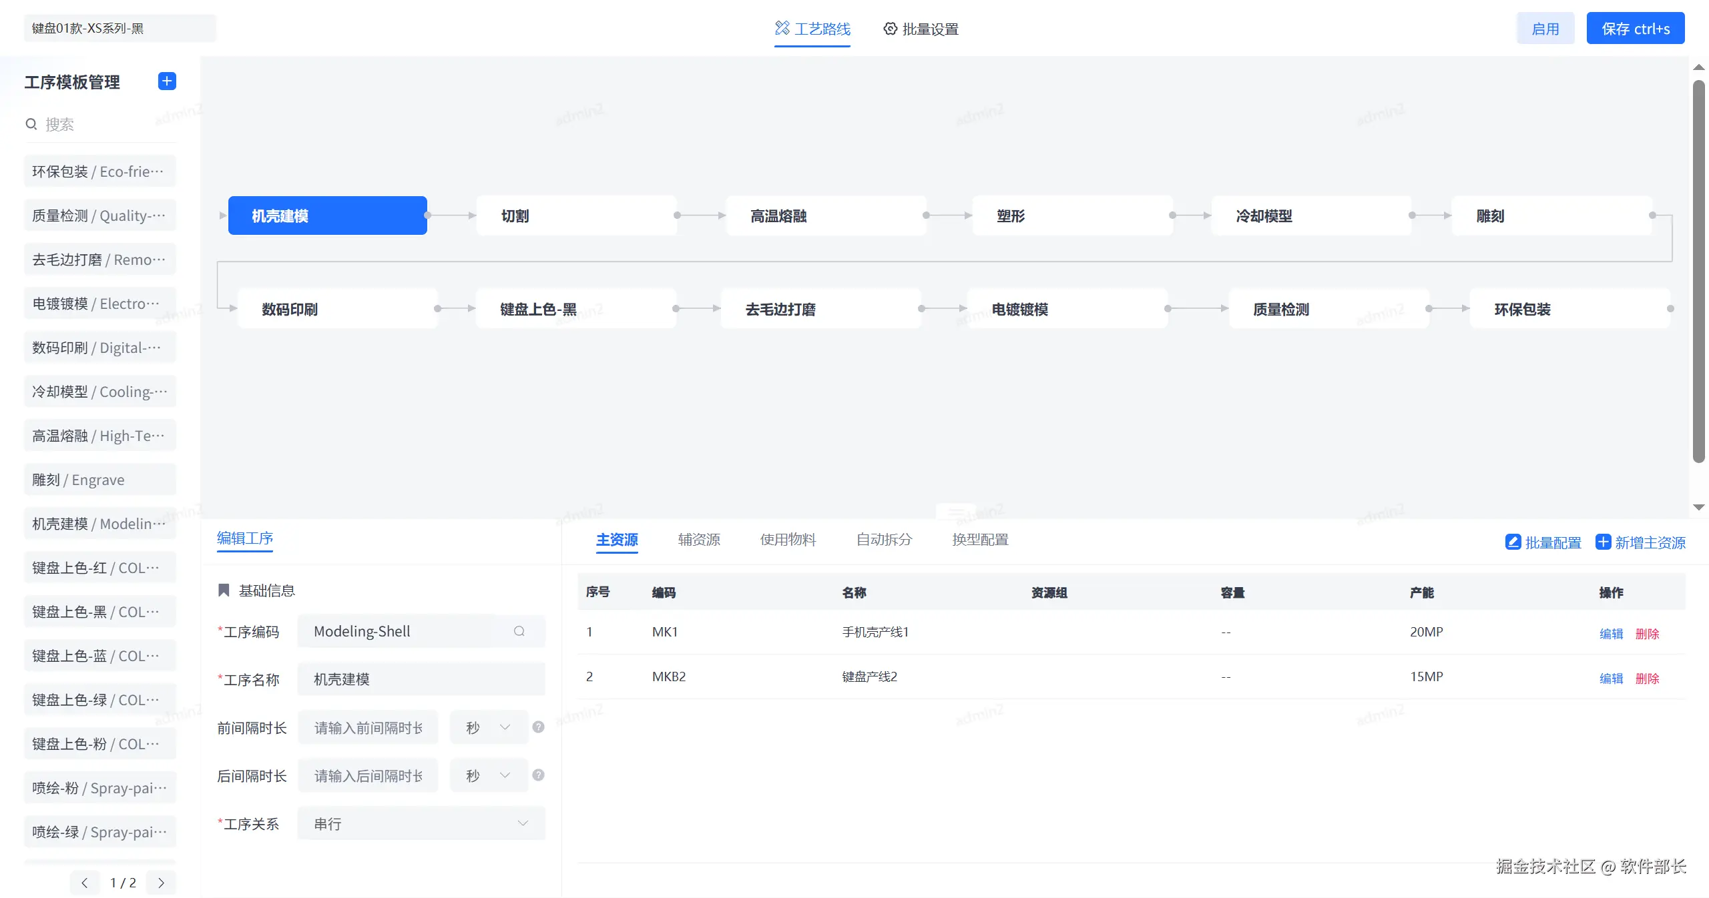
Task: Go to next page of templates
Action: click(x=161, y=883)
